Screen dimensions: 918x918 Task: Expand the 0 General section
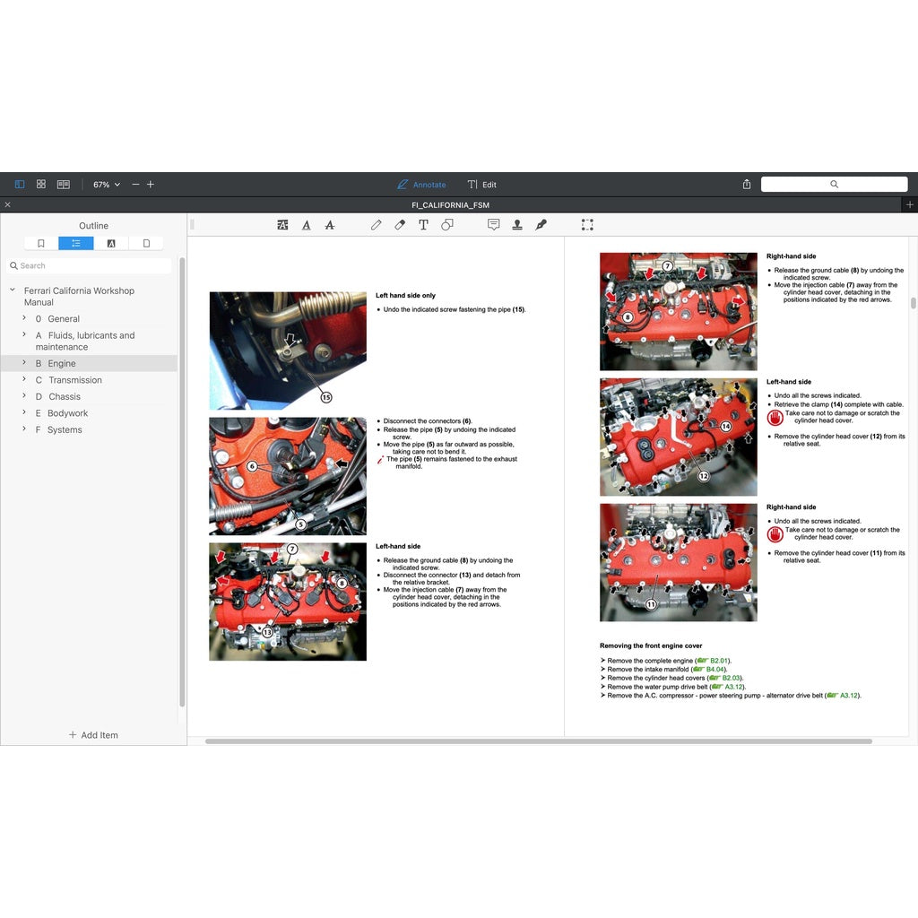pyautogui.click(x=24, y=318)
